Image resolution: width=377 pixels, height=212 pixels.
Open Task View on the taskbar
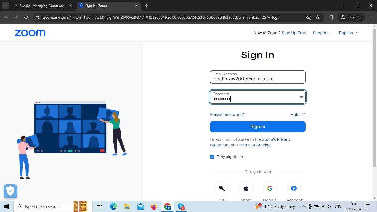point(99,206)
